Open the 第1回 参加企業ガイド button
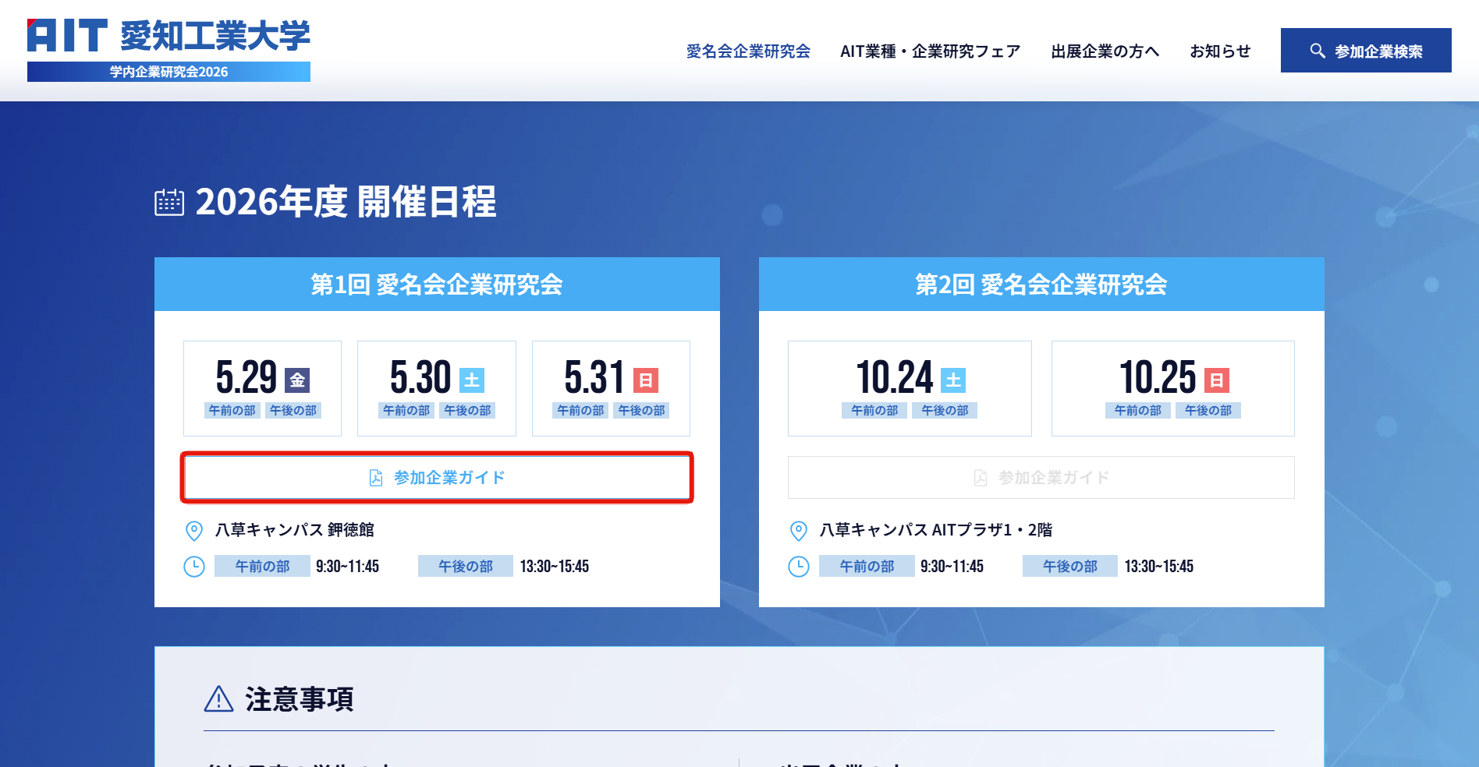The height and width of the screenshot is (767, 1479). click(x=437, y=478)
